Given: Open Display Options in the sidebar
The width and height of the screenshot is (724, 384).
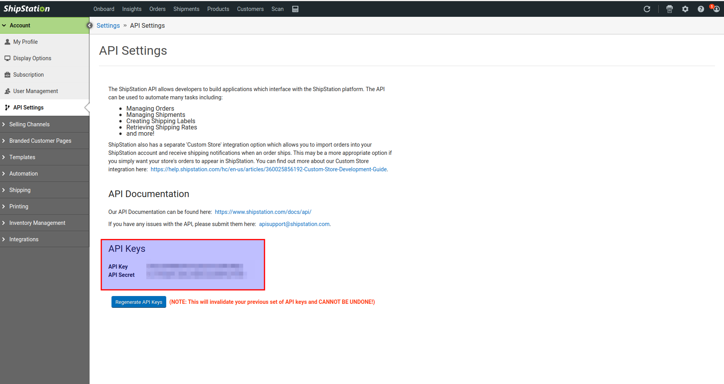Looking at the screenshot, I should point(45,58).
